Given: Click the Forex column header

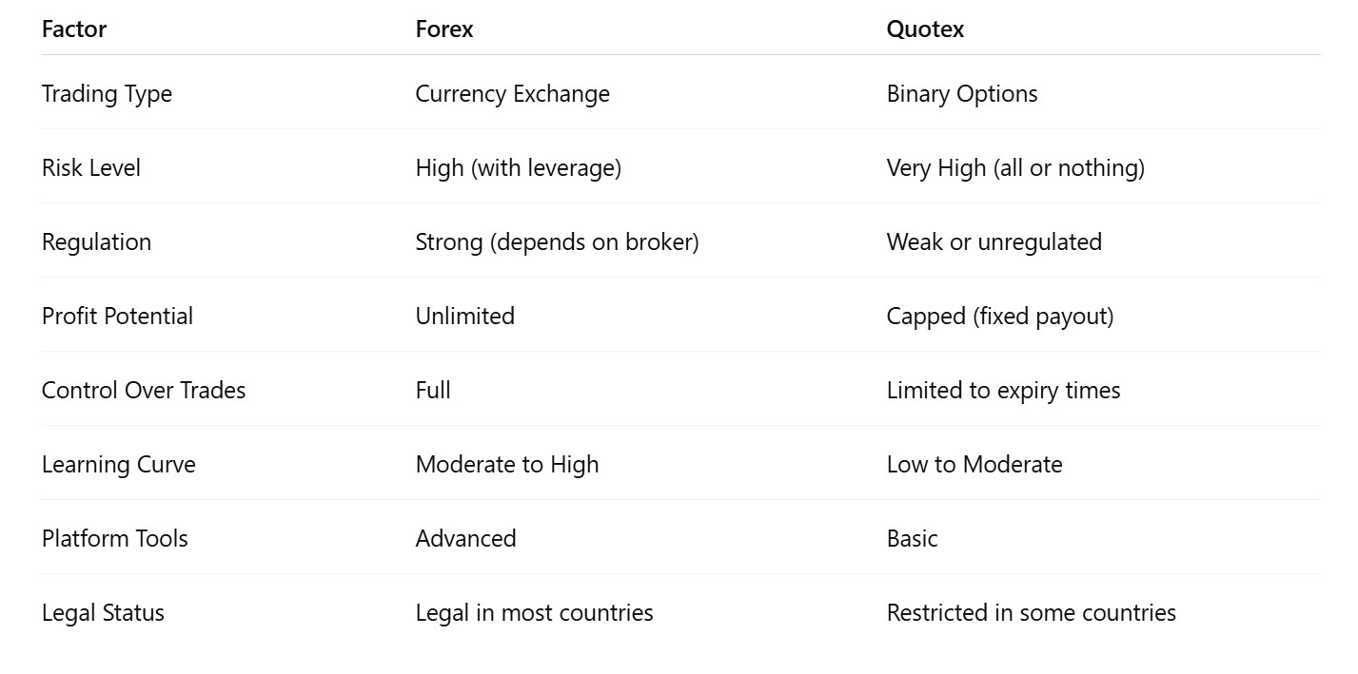Looking at the screenshot, I should tap(444, 29).
